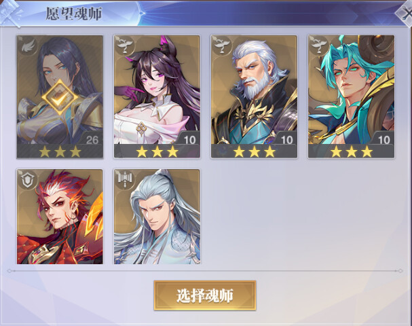The width and height of the screenshot is (412, 326).
Task: Click the banner icon on the silver-haired swordsman card
Action: coord(125,180)
